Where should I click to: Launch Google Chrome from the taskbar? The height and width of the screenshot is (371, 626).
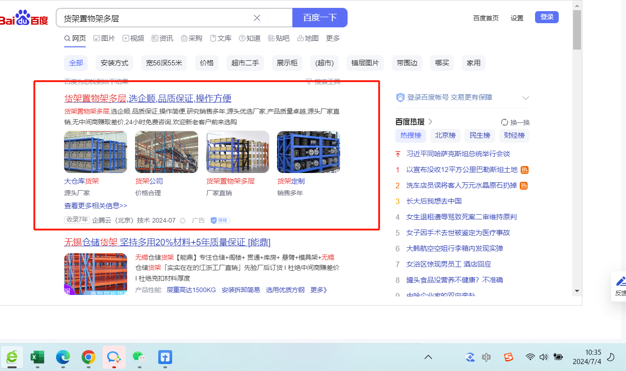[x=88, y=357]
